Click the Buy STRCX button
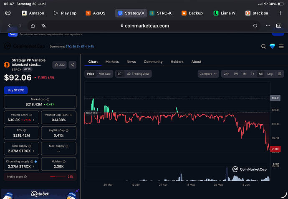 pyautogui.click(x=16, y=90)
